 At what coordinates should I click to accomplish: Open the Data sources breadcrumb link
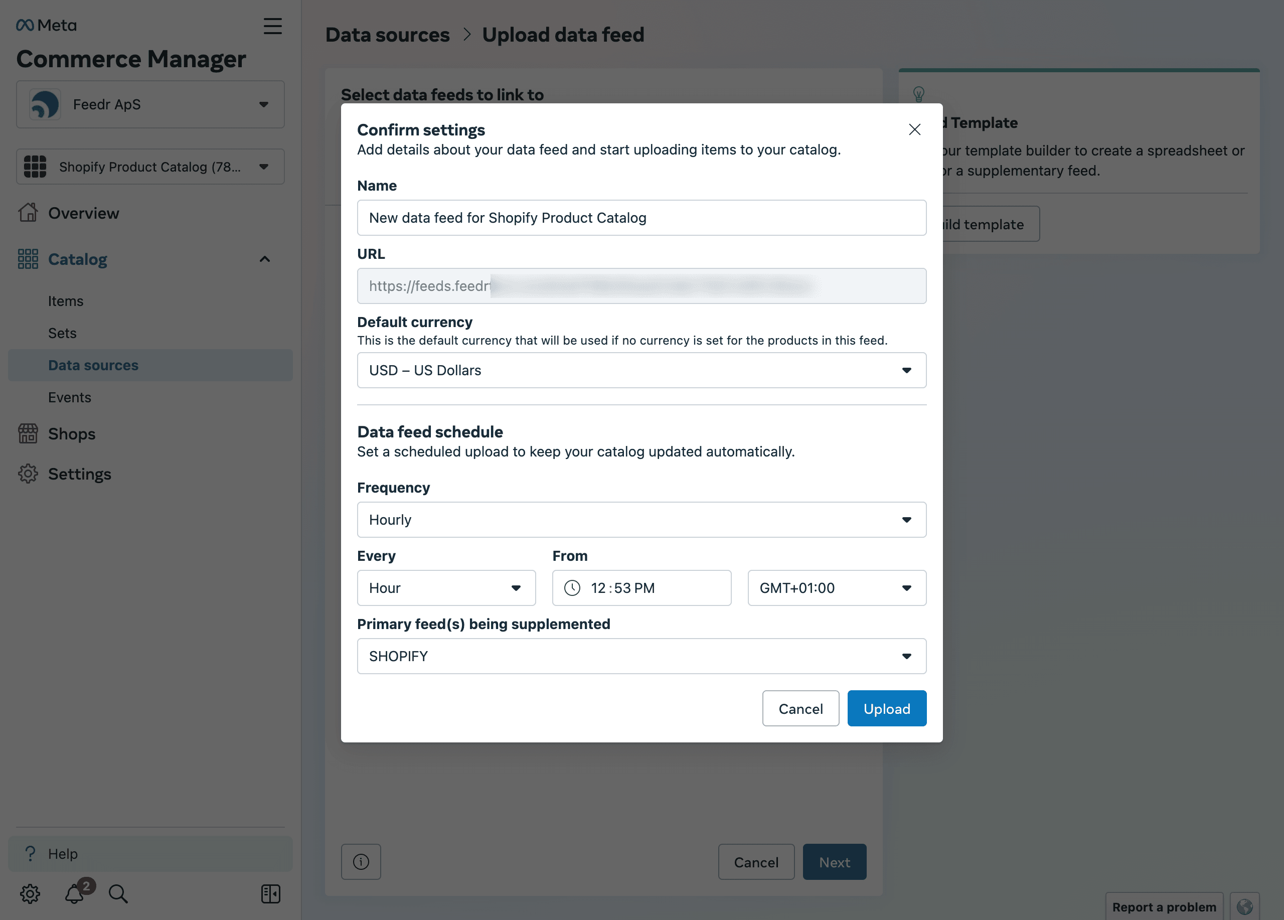click(x=387, y=35)
